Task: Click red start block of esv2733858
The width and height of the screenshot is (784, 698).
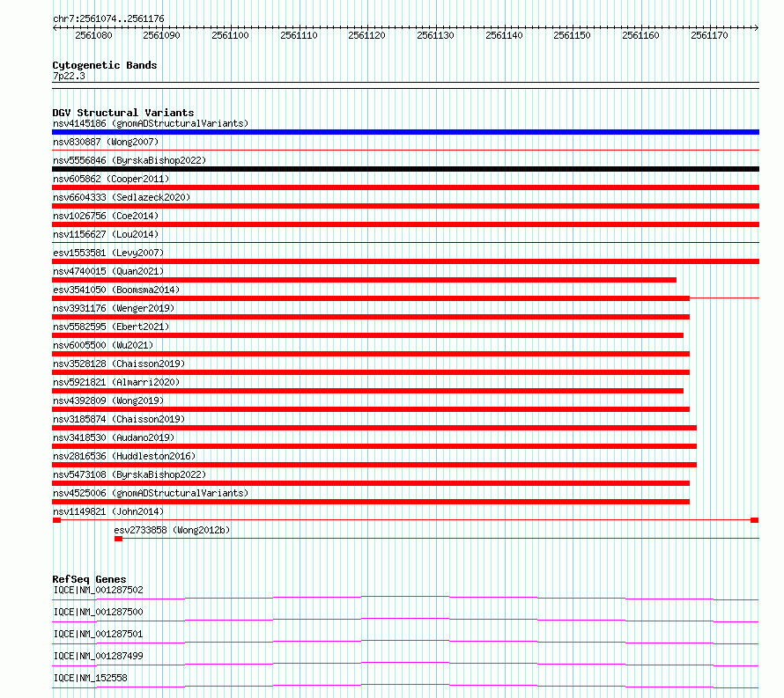Action: coord(119,539)
